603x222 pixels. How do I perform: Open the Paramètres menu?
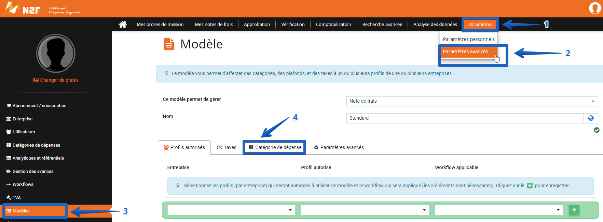(480, 24)
